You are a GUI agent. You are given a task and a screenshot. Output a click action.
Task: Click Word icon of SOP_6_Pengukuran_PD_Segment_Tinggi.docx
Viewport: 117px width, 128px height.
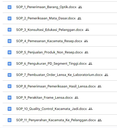[9, 64]
